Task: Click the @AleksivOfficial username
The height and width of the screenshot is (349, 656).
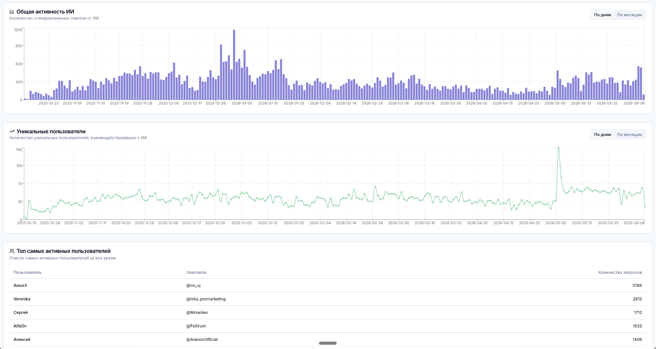Action: (202, 339)
